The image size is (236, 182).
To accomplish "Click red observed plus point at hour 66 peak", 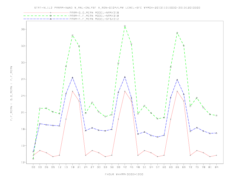I will (177, 91).
